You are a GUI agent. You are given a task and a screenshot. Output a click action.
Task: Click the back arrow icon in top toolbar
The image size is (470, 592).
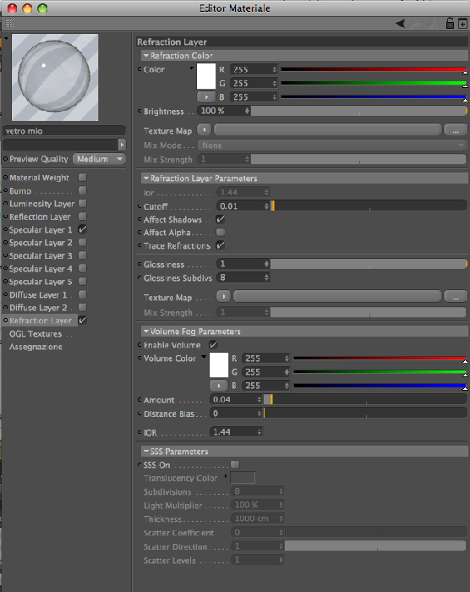[400, 24]
